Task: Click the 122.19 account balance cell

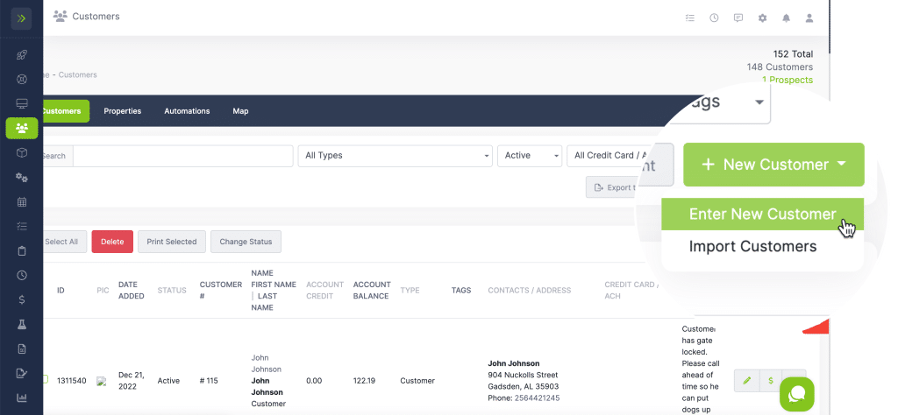Action: tap(364, 381)
